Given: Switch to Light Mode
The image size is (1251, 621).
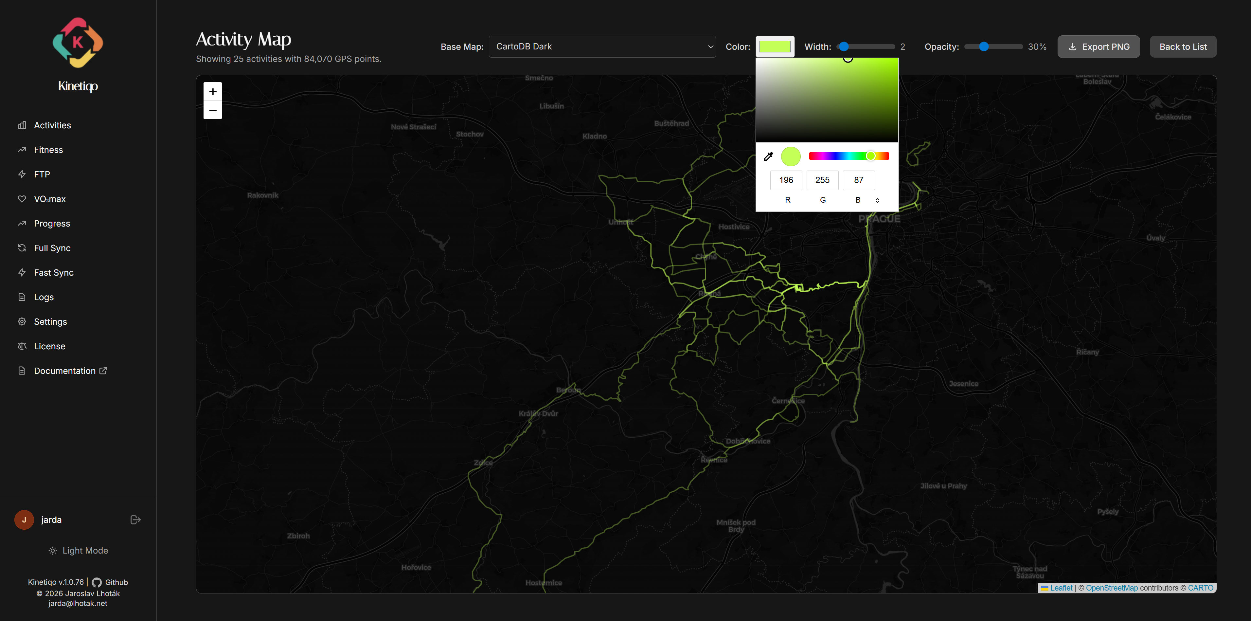Looking at the screenshot, I should 78,551.
